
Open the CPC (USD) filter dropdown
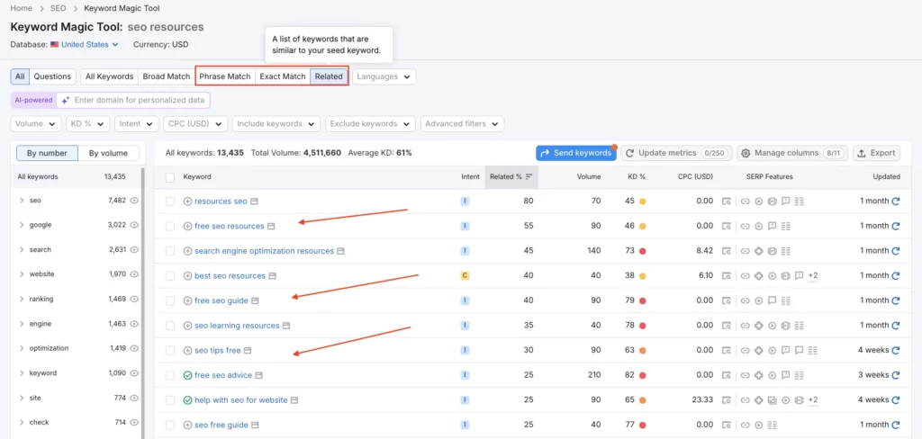coord(195,124)
